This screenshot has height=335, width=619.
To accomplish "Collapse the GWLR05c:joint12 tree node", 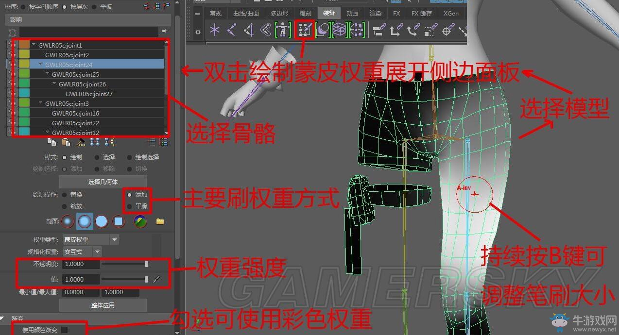I will pos(48,132).
